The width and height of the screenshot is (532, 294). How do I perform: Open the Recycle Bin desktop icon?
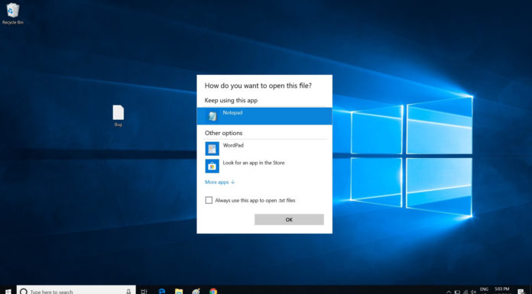click(x=12, y=14)
